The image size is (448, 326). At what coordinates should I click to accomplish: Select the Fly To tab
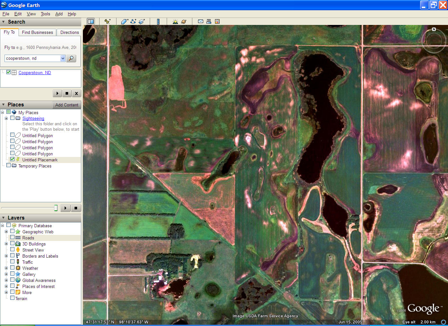coord(9,32)
